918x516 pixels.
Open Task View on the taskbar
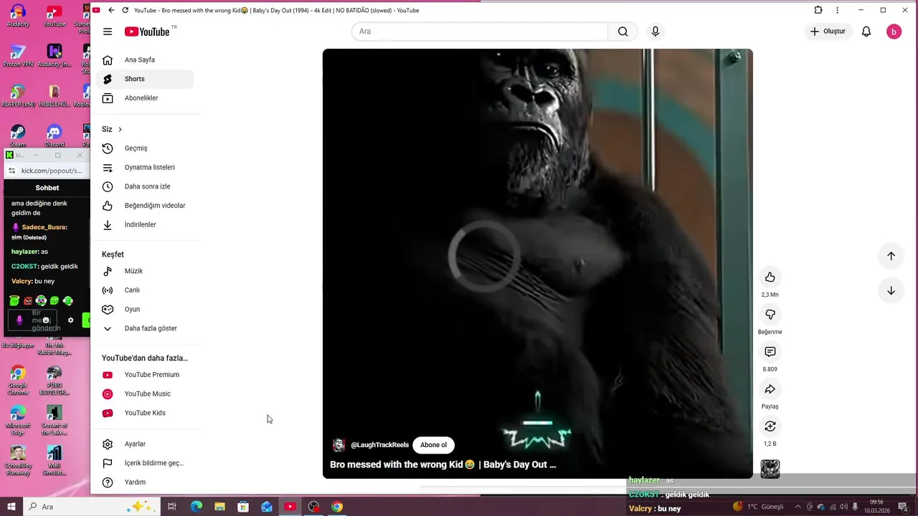[x=172, y=507]
